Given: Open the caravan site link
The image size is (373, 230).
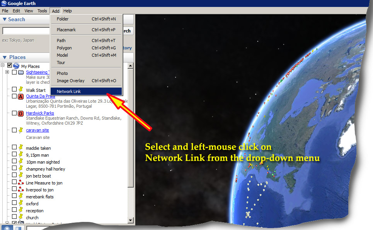Looking at the screenshot, I should pyautogui.click(x=37, y=130).
